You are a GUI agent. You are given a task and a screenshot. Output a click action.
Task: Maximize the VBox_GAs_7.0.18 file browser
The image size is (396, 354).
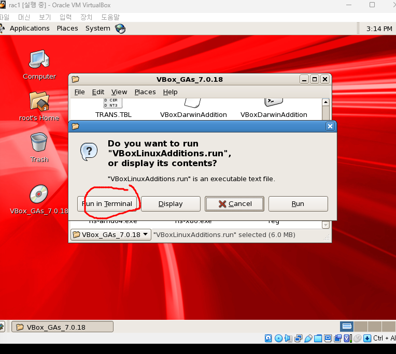coord(315,79)
